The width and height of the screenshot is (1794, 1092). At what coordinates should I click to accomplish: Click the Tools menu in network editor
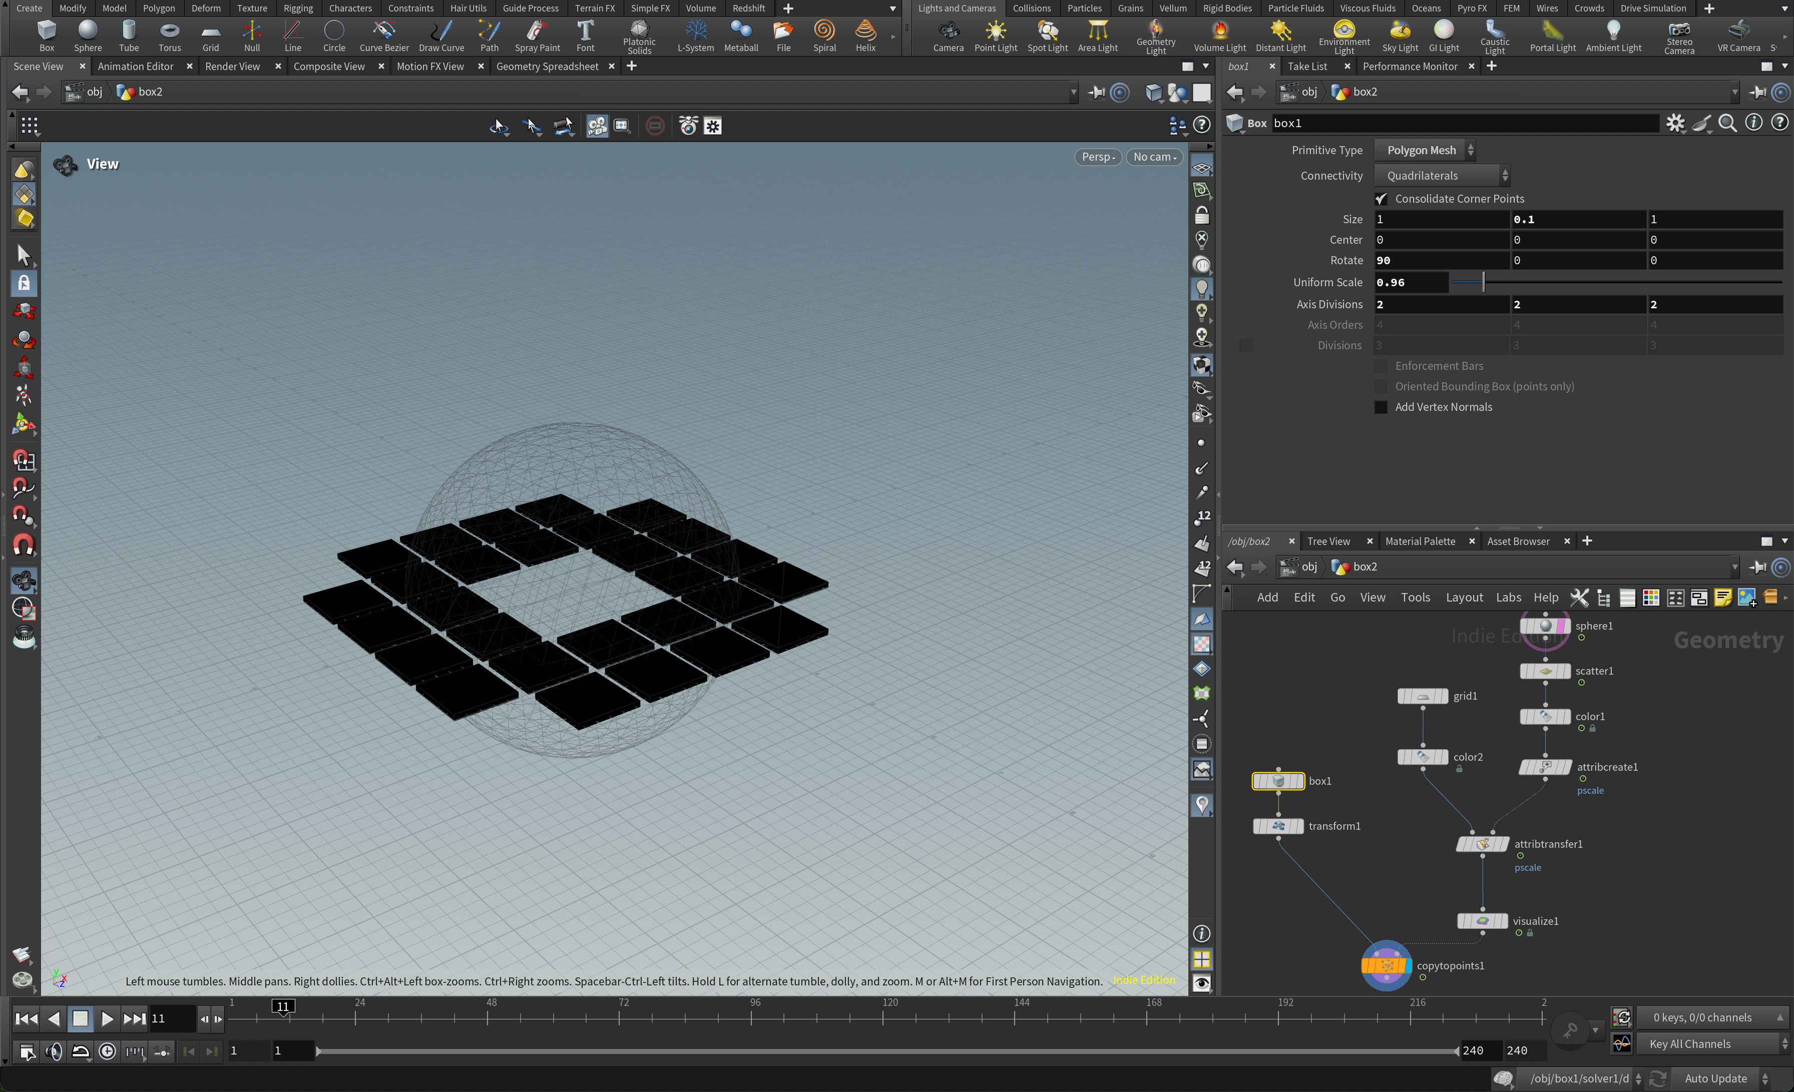click(1415, 597)
